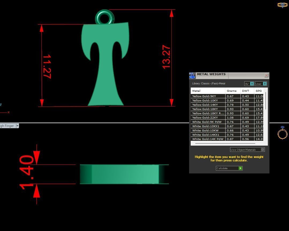Select Yellow Gold:14KY row
This screenshot has height=231, width=289.
coord(227,105)
